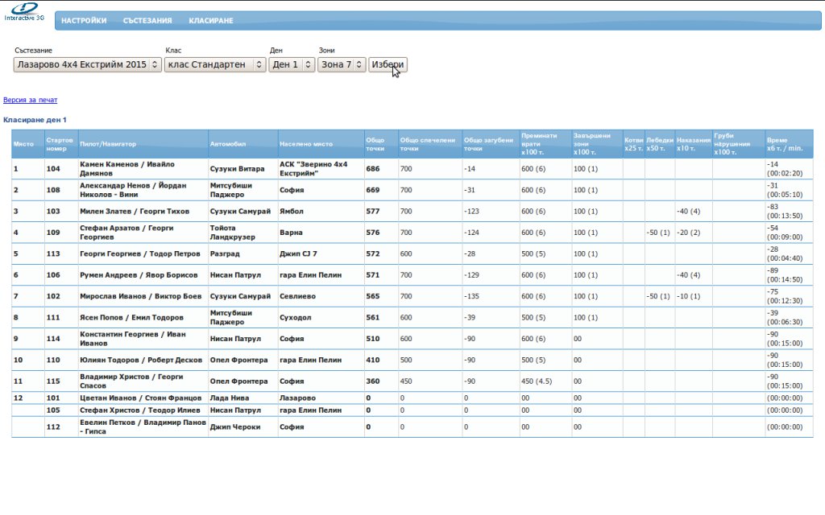Click the Място column header
This screenshot has width=825, height=515.
[24, 144]
